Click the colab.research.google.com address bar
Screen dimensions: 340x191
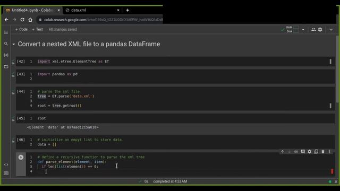103,20
